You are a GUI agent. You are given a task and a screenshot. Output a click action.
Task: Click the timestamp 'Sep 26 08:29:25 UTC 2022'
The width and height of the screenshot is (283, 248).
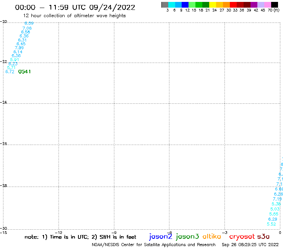(x=250, y=245)
